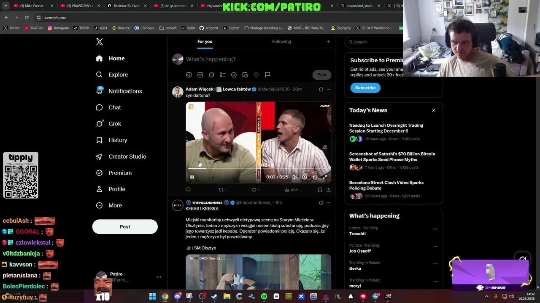
Task: Mute the video with speaker icon
Action: (x=294, y=177)
